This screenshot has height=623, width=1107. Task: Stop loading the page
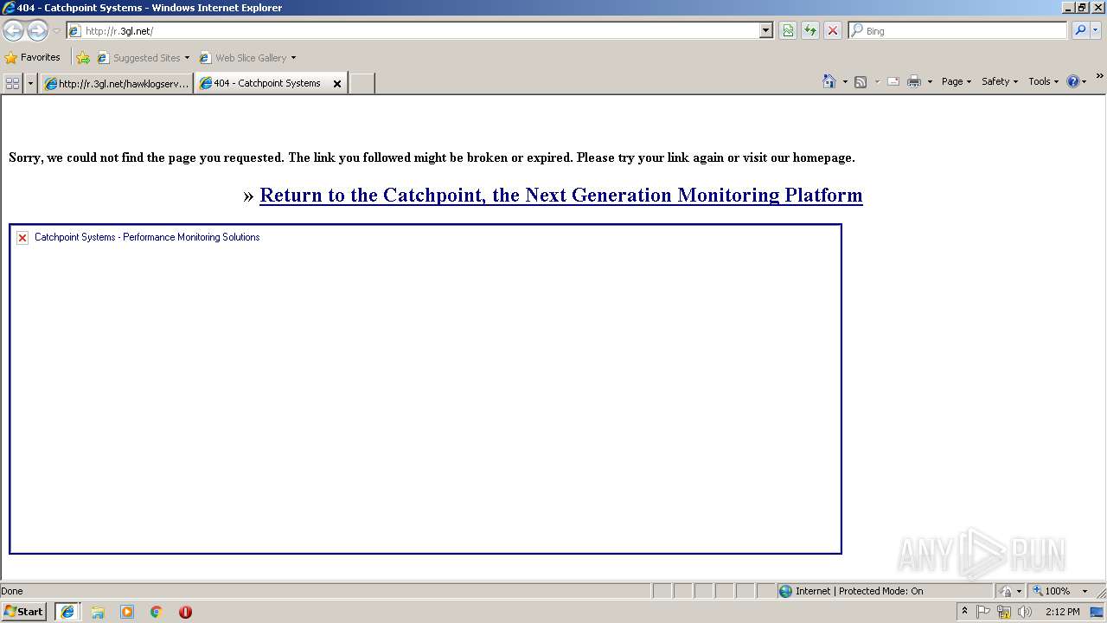(x=833, y=30)
